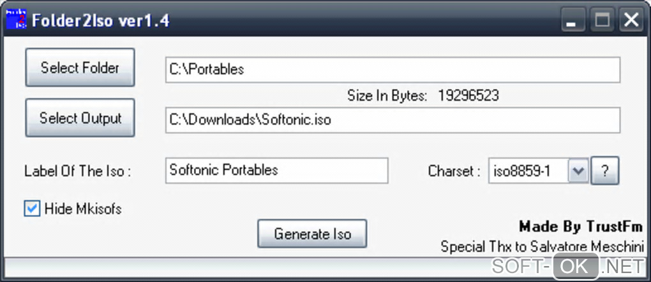Click the Size In Bytes value 19296523
The image size is (651, 282).
[468, 96]
